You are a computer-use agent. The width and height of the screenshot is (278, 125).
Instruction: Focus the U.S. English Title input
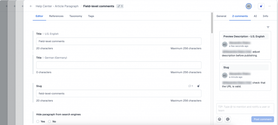pos(119,41)
